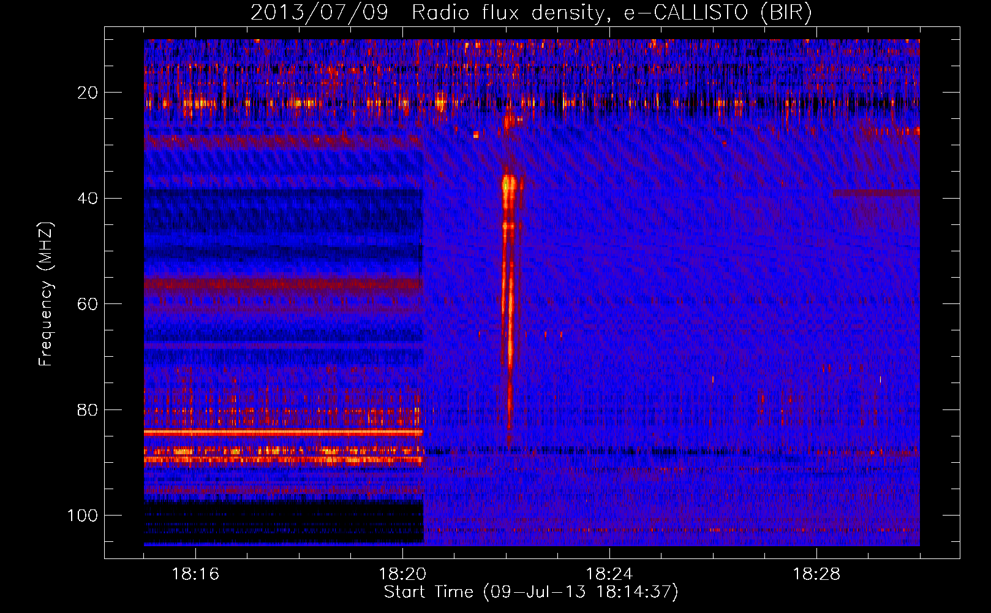This screenshot has width=991, height=613.
Task: Click the '60' frequency tick label
Action: pyautogui.click(x=88, y=304)
